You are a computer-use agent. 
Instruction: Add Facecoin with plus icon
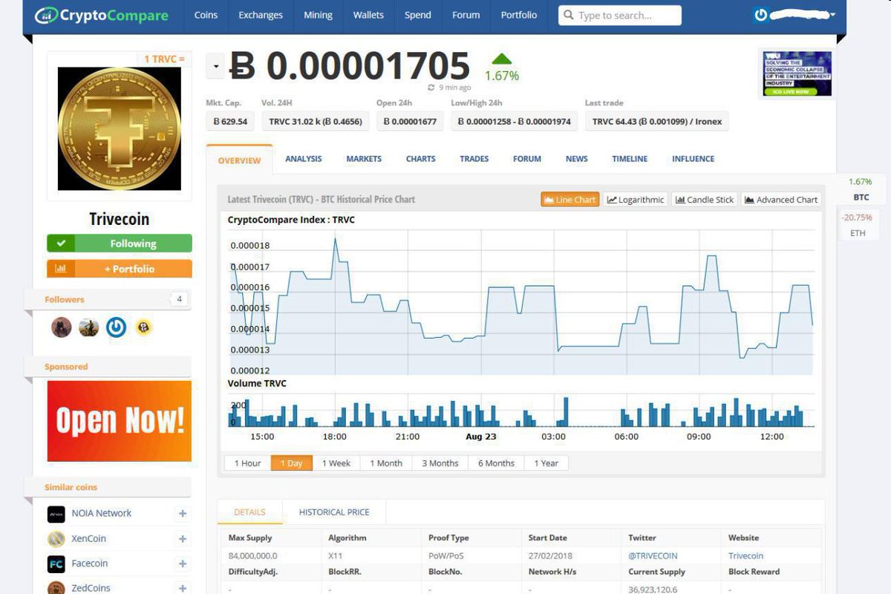click(183, 564)
